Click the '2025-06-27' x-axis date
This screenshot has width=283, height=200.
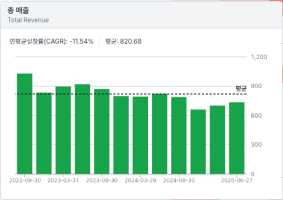coord(237,180)
